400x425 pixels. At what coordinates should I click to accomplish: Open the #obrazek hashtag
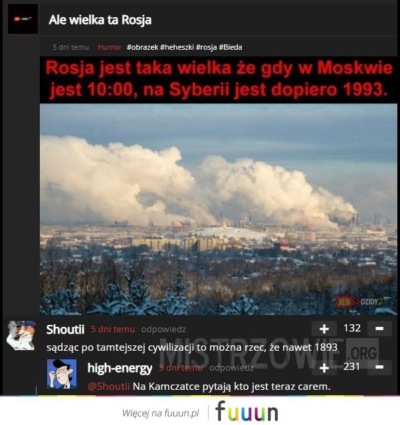pos(142,47)
